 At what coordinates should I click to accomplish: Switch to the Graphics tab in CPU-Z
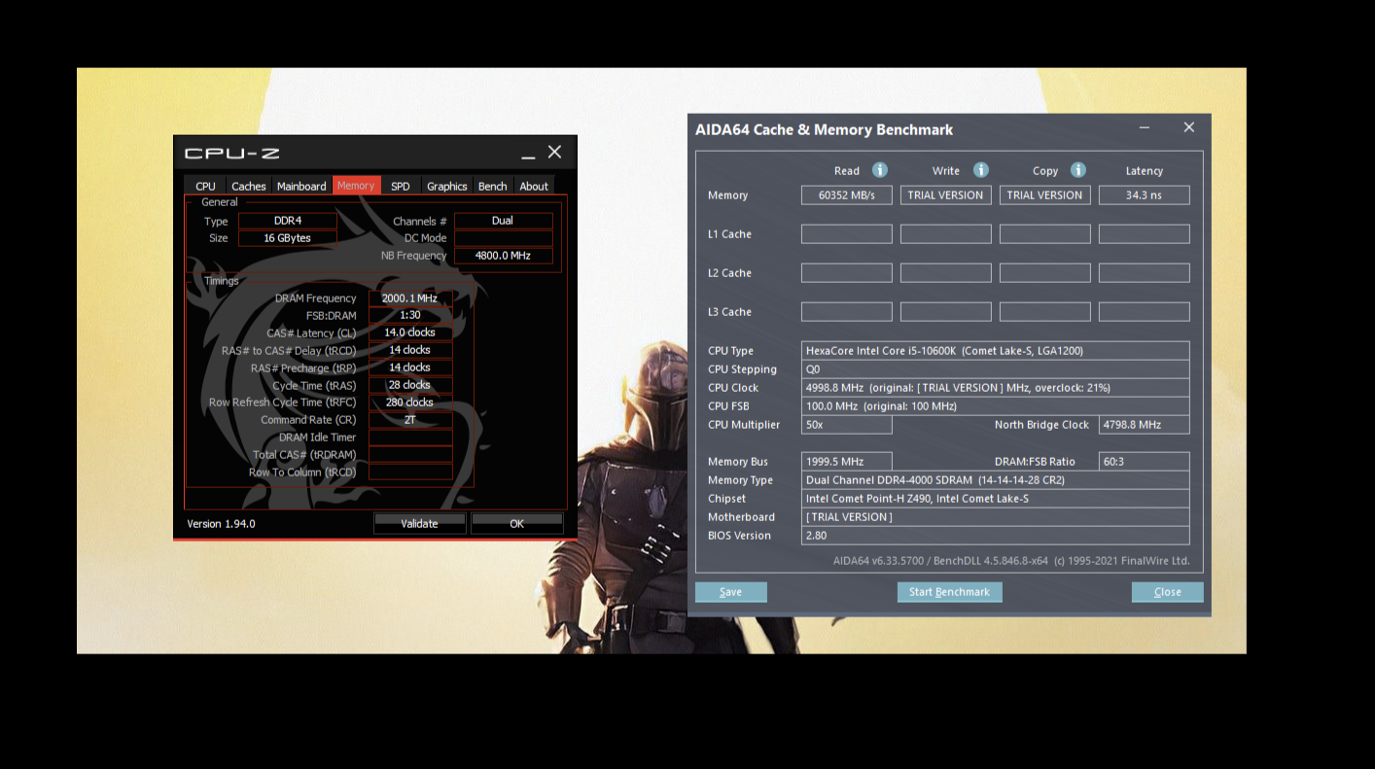point(447,186)
